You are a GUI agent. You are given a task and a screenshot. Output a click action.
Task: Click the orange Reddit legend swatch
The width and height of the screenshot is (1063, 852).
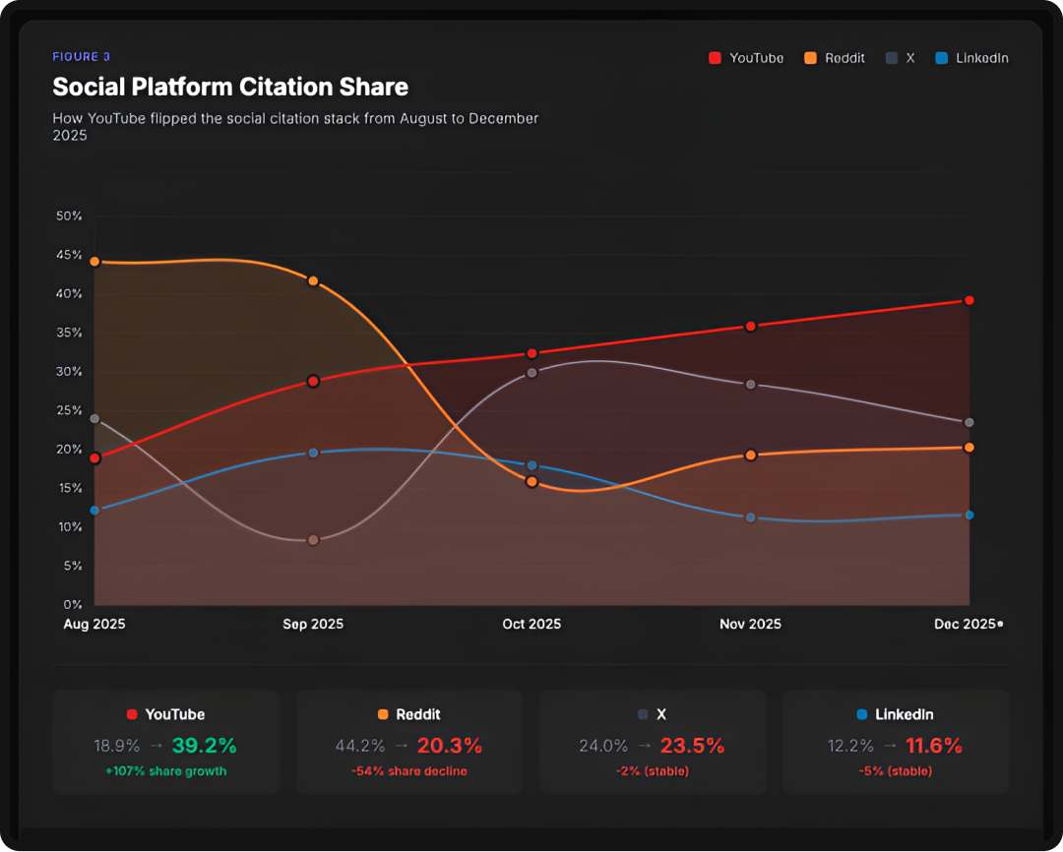click(810, 58)
